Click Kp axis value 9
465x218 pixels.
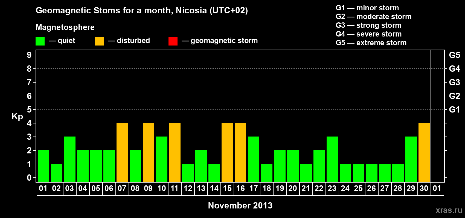tap(29, 55)
